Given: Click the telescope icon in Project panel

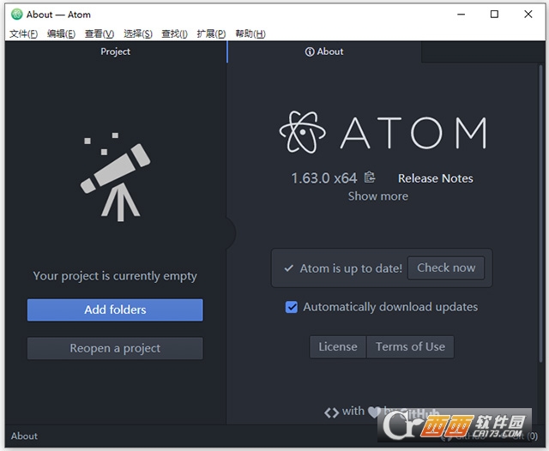Looking at the screenshot, I should pyautogui.click(x=115, y=177).
